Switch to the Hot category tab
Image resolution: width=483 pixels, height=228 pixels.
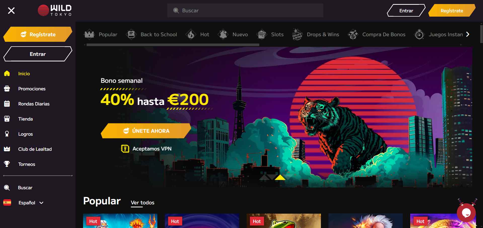(197, 34)
